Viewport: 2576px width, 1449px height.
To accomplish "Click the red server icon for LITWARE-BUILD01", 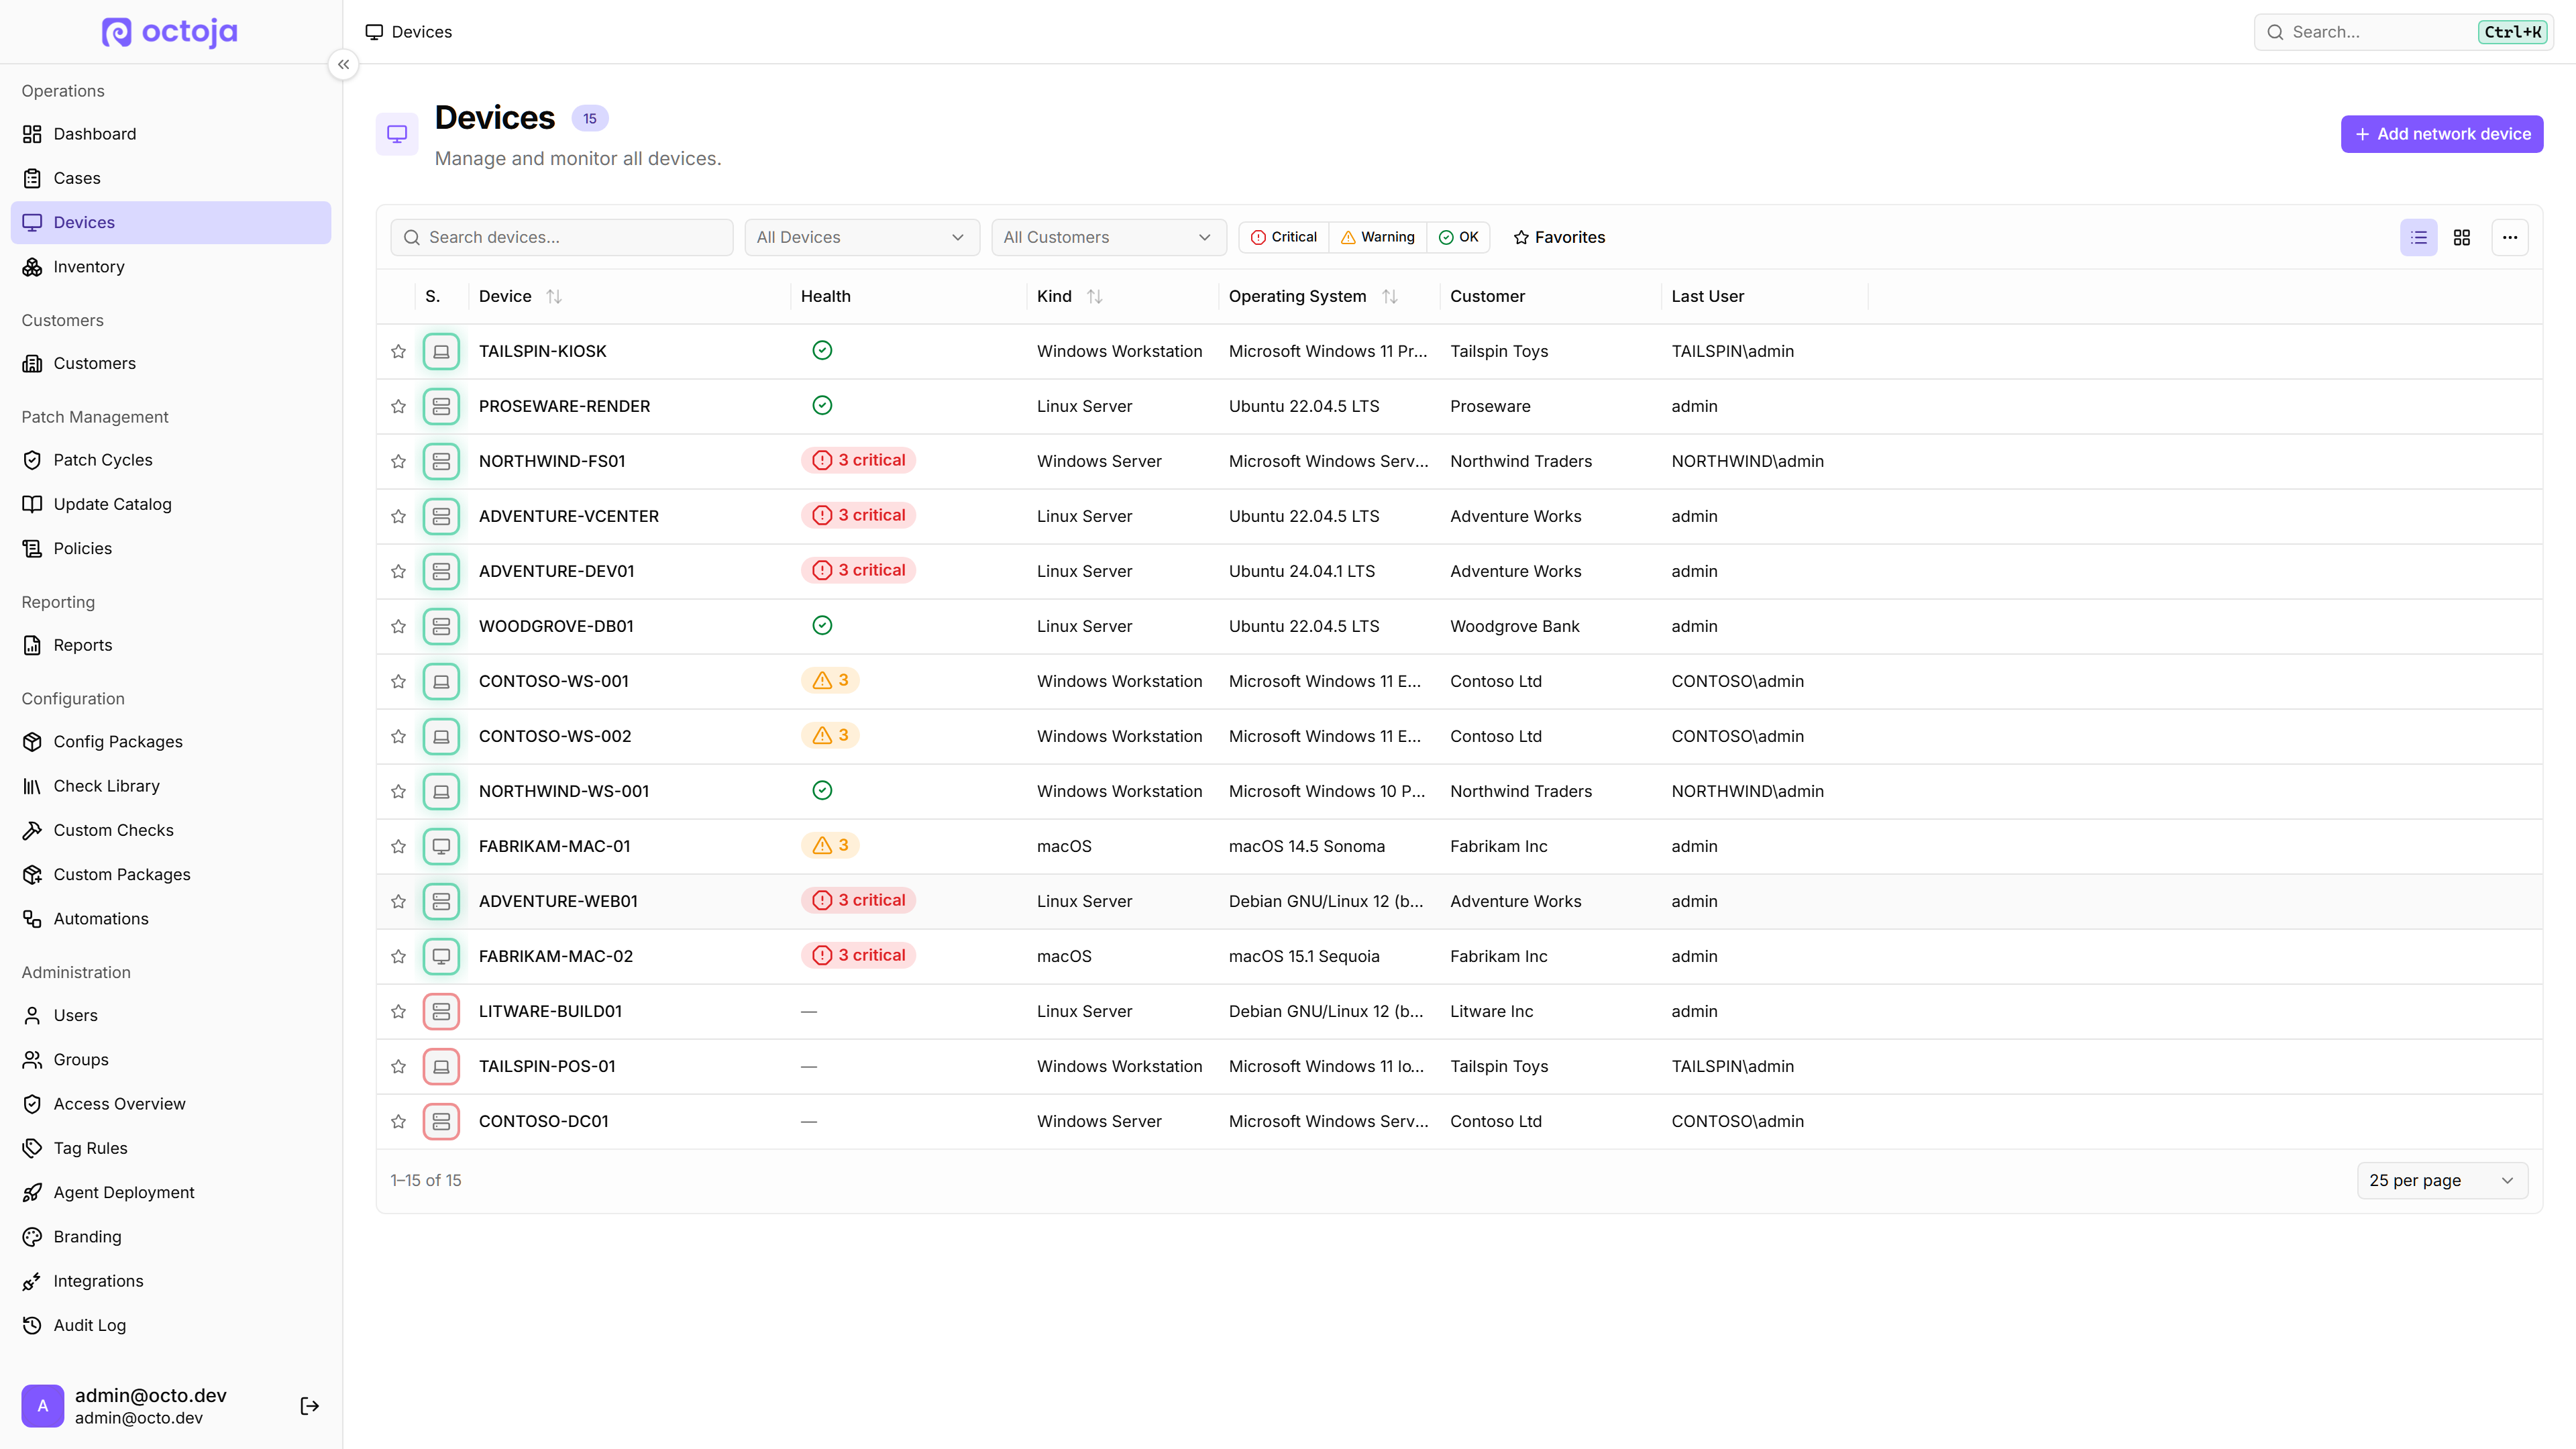I will click(441, 1011).
